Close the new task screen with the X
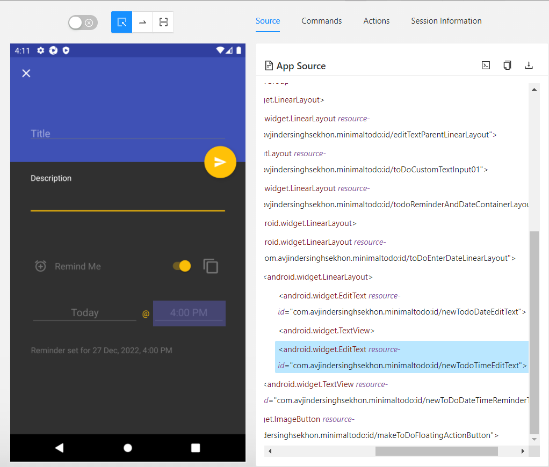Screen dimensions: 549x467 click(26, 73)
